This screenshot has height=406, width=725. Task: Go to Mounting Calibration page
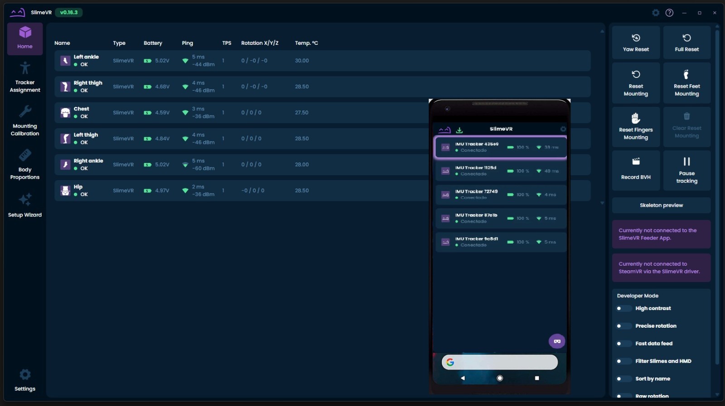(25, 120)
